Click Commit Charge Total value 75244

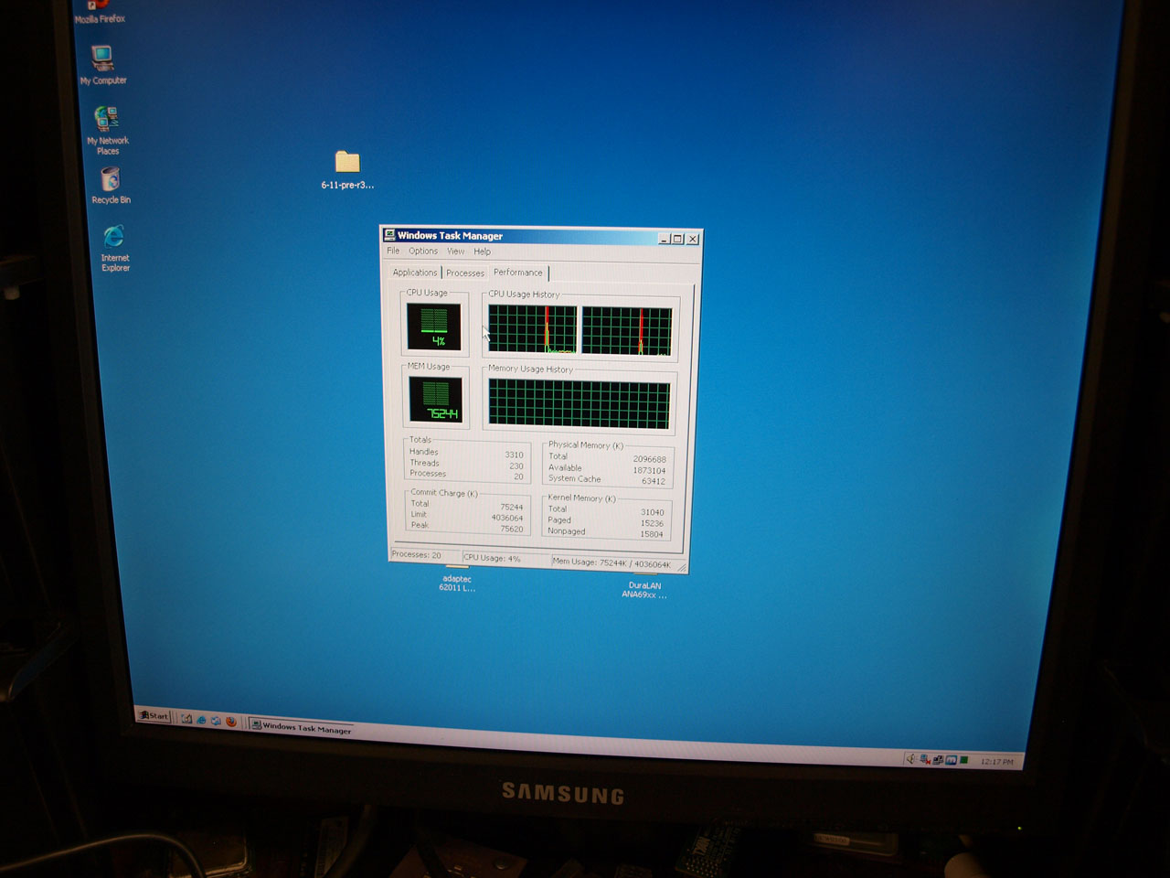click(512, 507)
